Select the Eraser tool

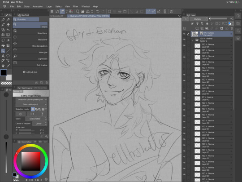[8, 25]
